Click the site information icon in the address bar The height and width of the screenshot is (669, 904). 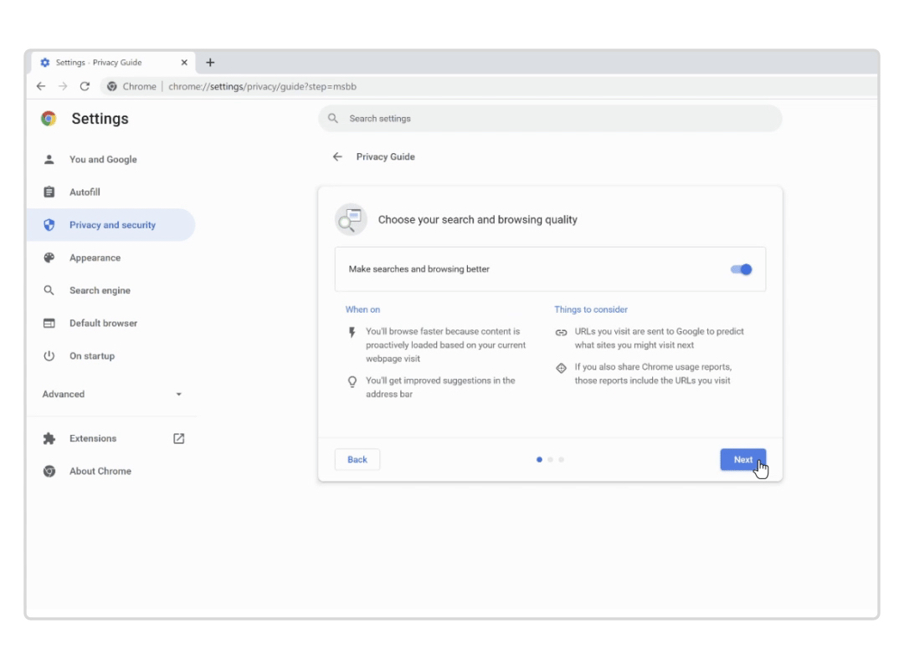click(x=110, y=86)
